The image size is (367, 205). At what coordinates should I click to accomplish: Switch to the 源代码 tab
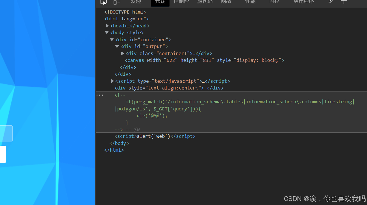pyautogui.click(x=205, y=2)
